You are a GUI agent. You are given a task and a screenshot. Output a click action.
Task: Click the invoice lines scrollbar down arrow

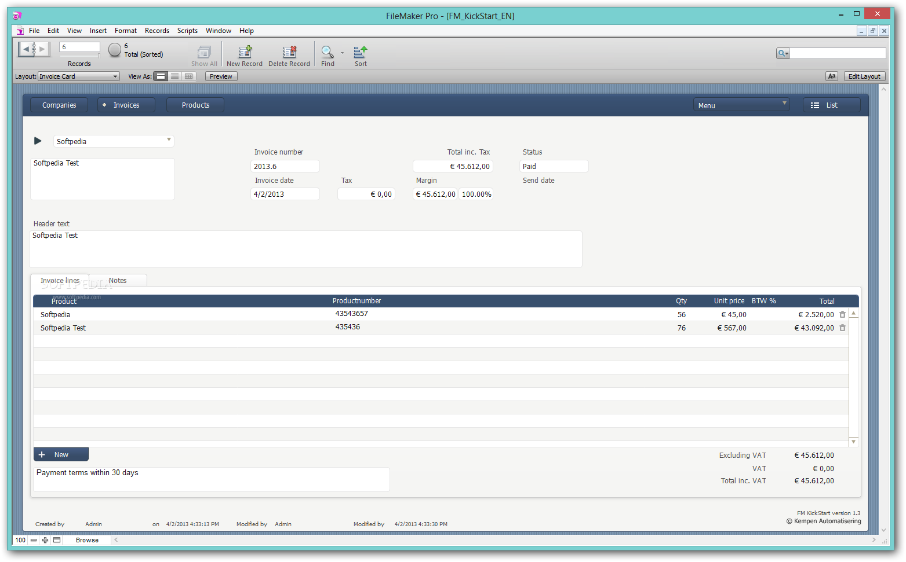(853, 442)
